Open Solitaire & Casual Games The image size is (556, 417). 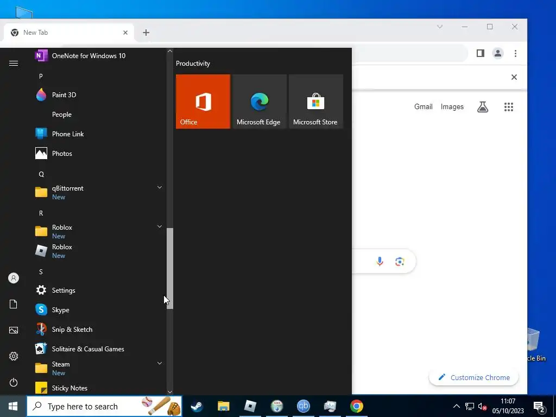click(98, 349)
